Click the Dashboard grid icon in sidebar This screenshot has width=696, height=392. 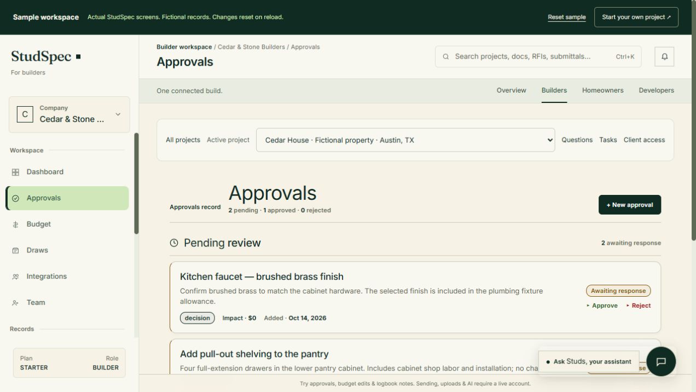(x=15, y=172)
